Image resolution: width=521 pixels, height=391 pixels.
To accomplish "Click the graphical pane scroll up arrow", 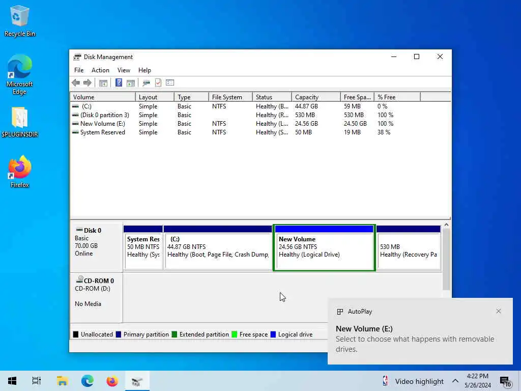I will pyautogui.click(x=446, y=225).
